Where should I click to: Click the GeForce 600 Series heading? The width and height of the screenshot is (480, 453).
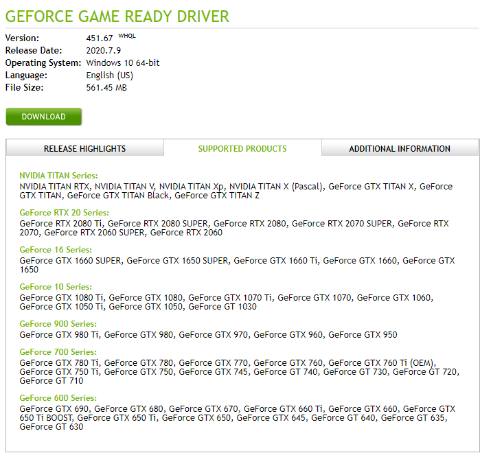(x=58, y=398)
